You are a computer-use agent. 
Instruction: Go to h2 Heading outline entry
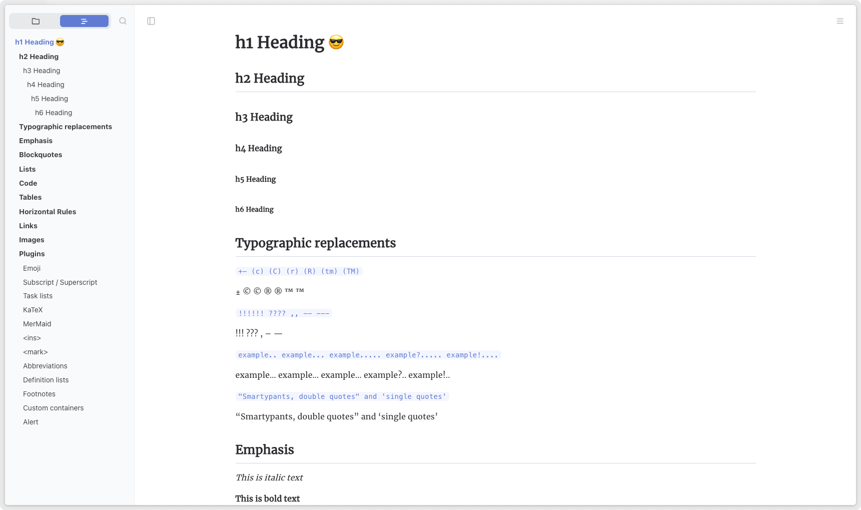coord(39,57)
